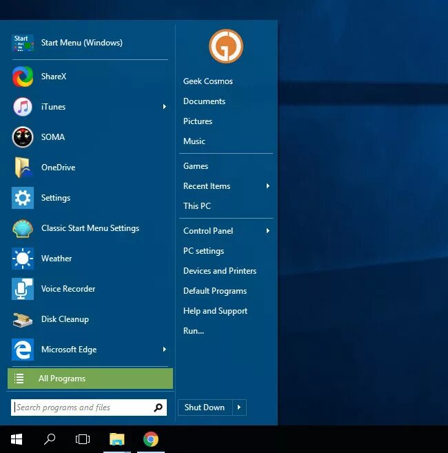Expand the Recent Items submenu arrow
The height and width of the screenshot is (453, 448).
click(267, 185)
